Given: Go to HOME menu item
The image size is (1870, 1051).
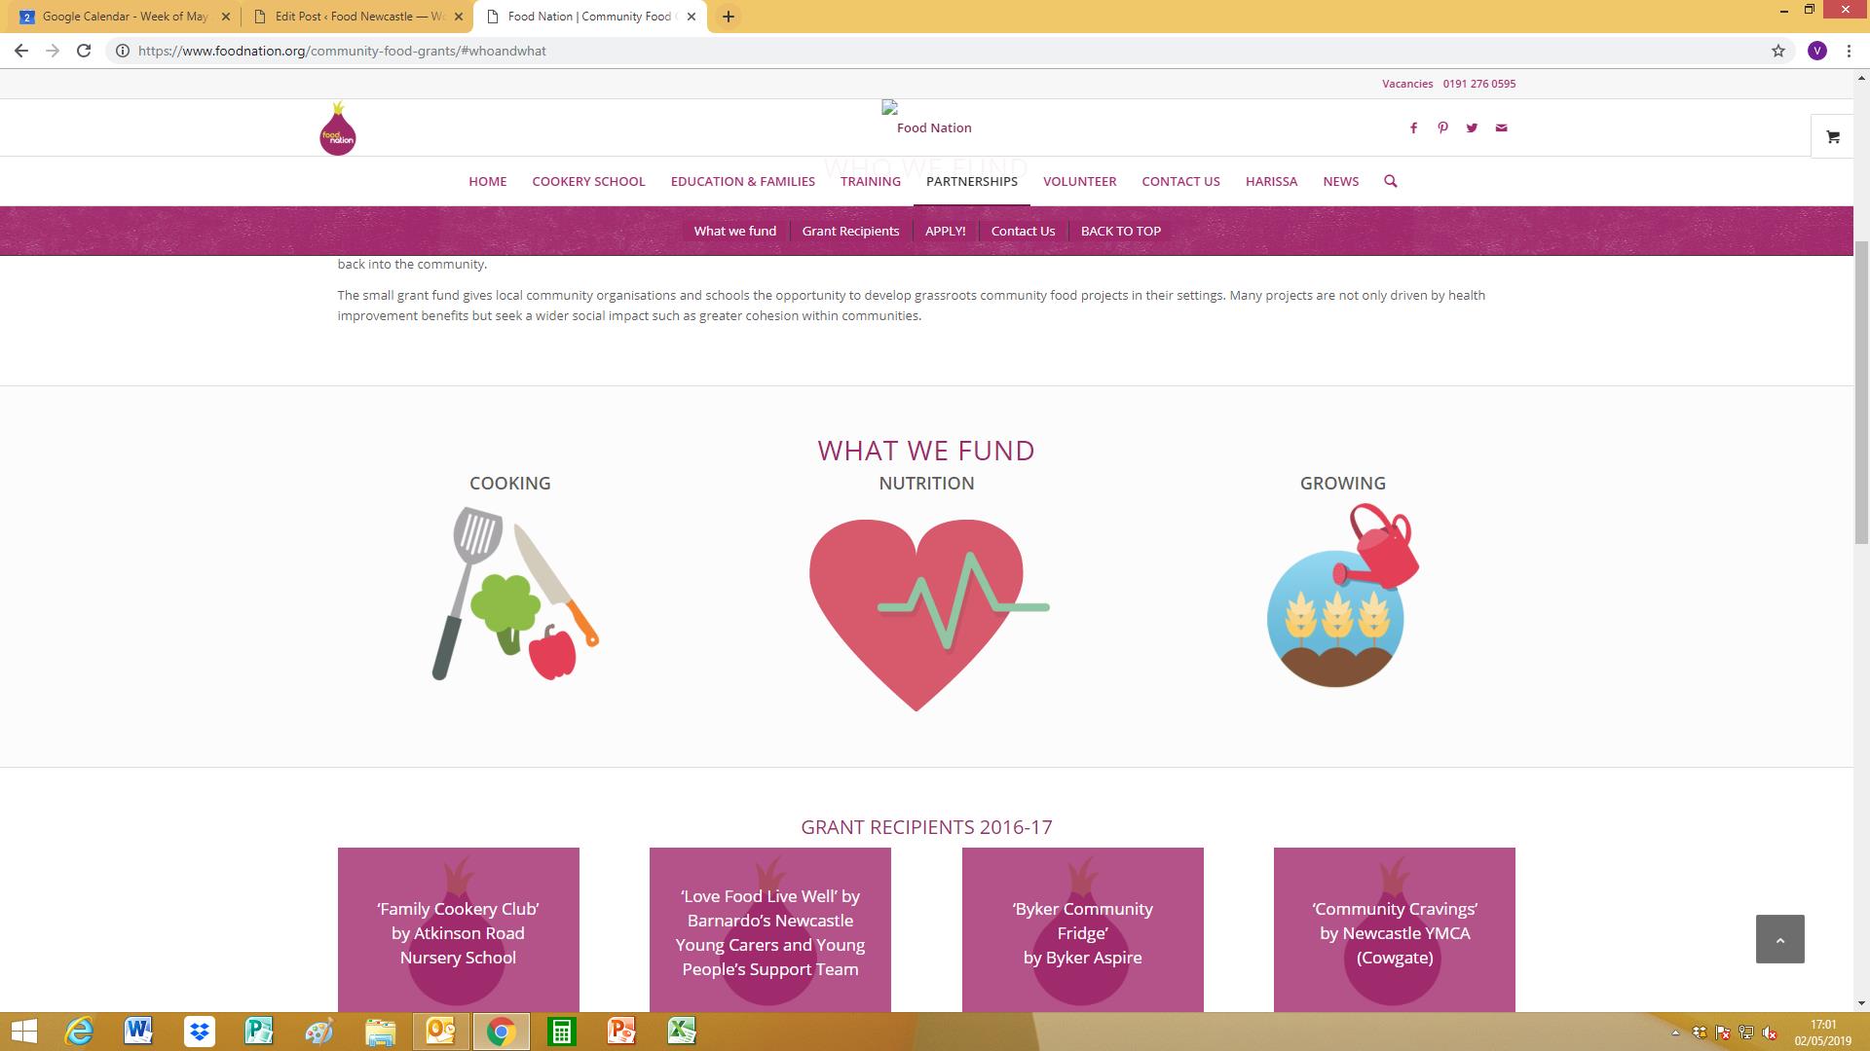Looking at the screenshot, I should (x=487, y=181).
